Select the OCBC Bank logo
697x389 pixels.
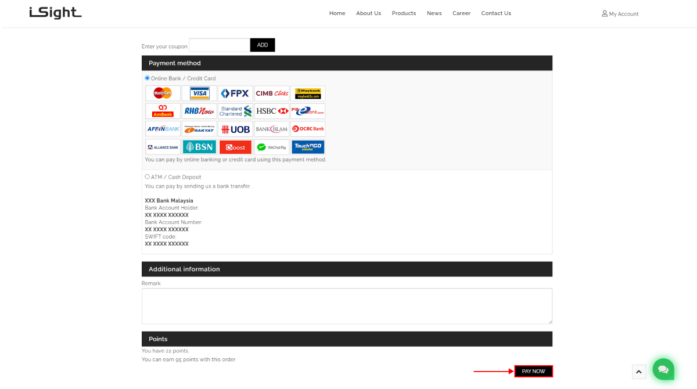pos(308,129)
